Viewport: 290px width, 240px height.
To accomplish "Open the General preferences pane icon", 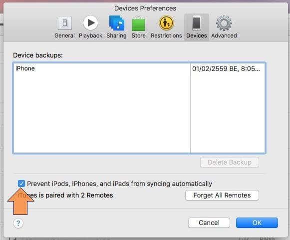I will pos(65,23).
